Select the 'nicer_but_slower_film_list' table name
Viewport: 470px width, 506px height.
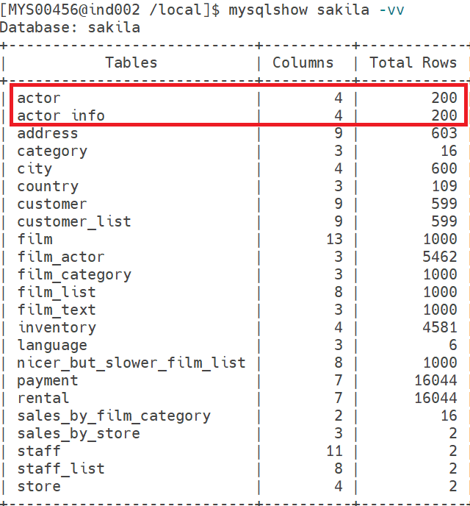tap(131, 363)
